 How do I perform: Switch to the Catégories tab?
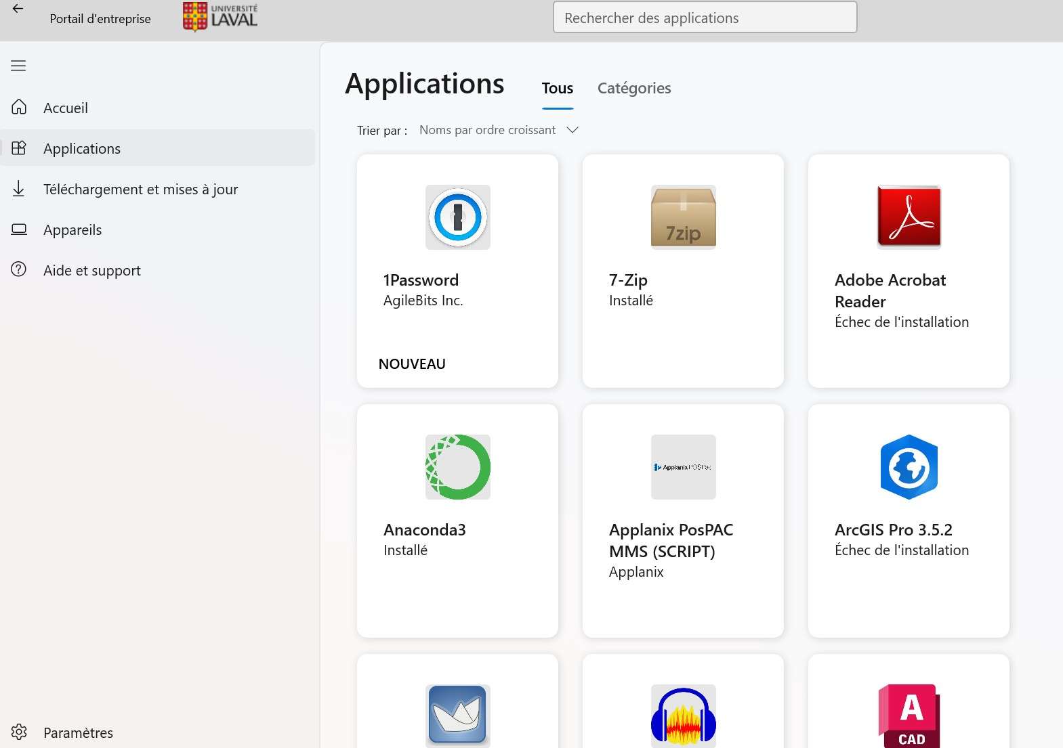[633, 88]
